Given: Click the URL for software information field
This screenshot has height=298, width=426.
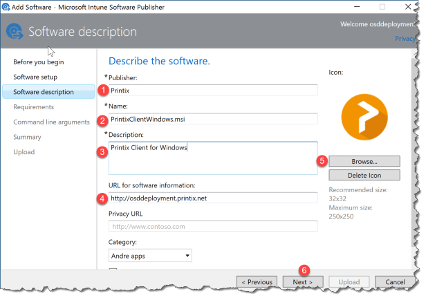Looking at the screenshot, I should [213, 198].
